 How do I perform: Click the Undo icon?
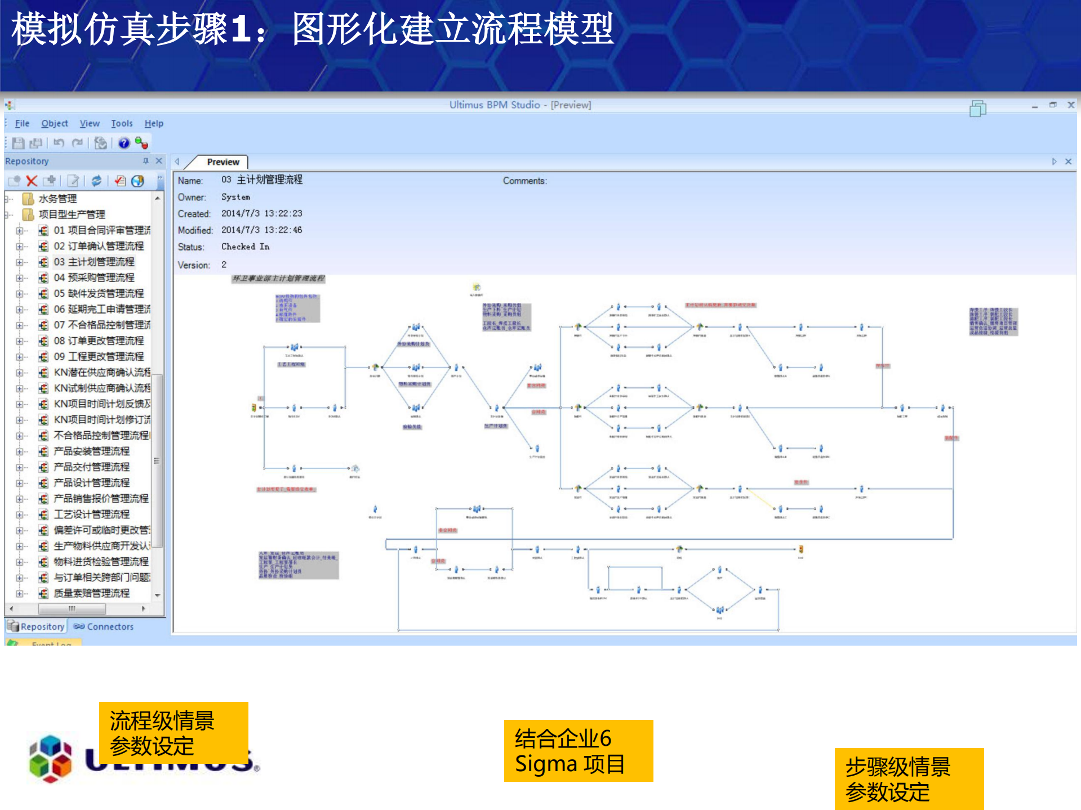pos(59,142)
